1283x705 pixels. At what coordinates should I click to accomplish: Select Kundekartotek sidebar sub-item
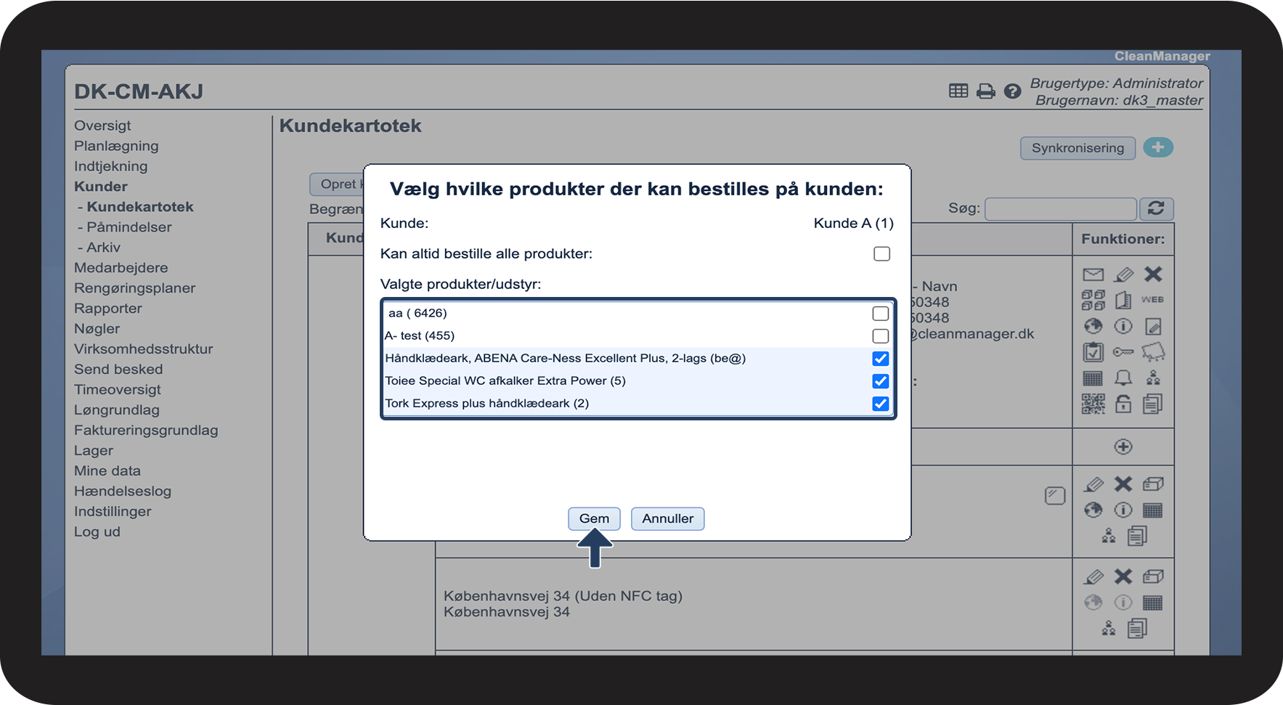tap(139, 207)
